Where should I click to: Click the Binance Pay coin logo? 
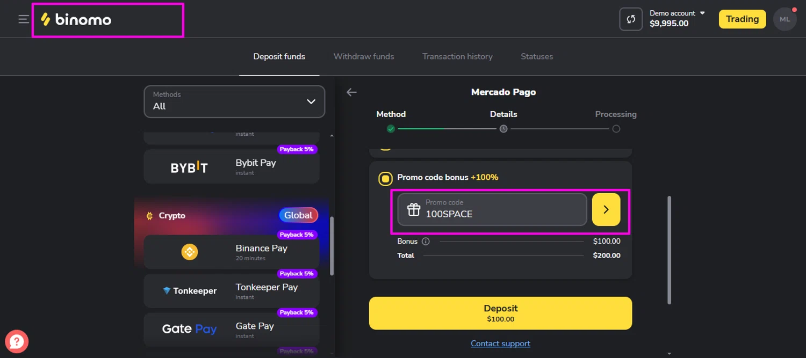[x=190, y=252]
